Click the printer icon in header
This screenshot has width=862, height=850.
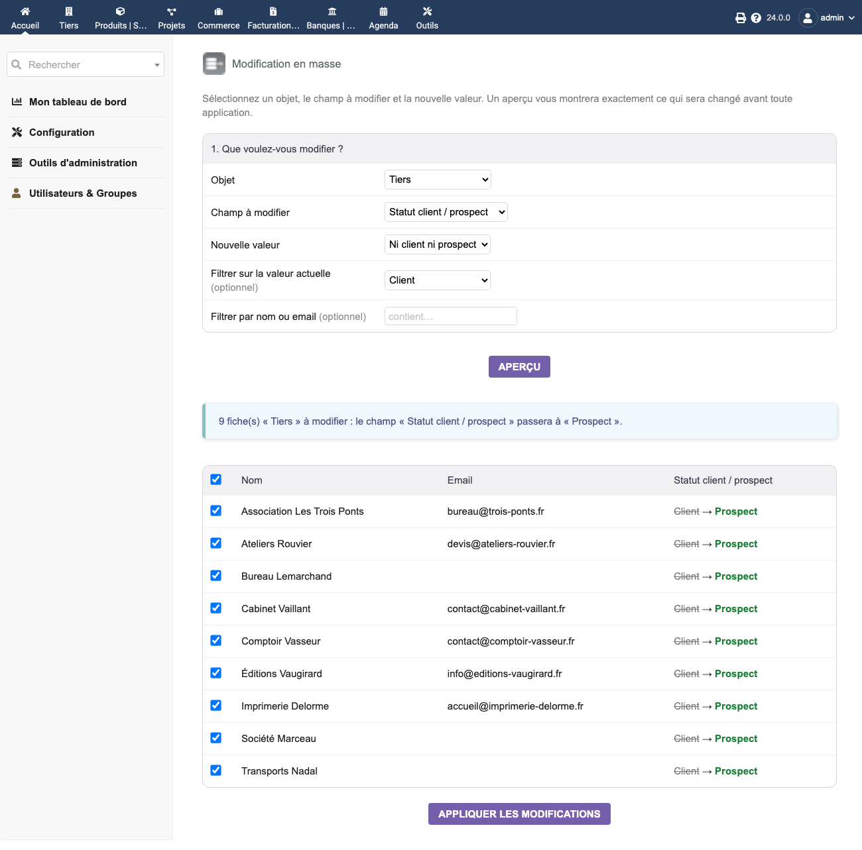pos(741,18)
